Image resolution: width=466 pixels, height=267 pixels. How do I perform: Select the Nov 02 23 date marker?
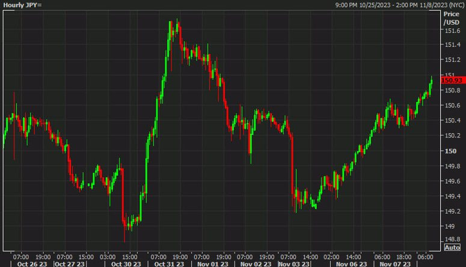point(256,264)
